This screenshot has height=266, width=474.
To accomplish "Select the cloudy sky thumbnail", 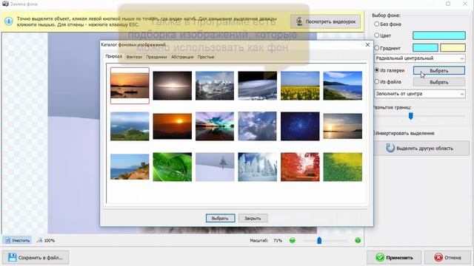I will [257, 126].
